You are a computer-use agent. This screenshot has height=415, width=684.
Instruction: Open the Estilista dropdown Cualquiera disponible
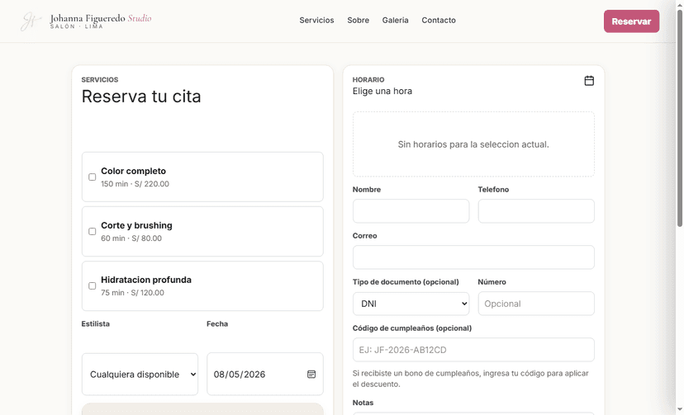pos(140,374)
